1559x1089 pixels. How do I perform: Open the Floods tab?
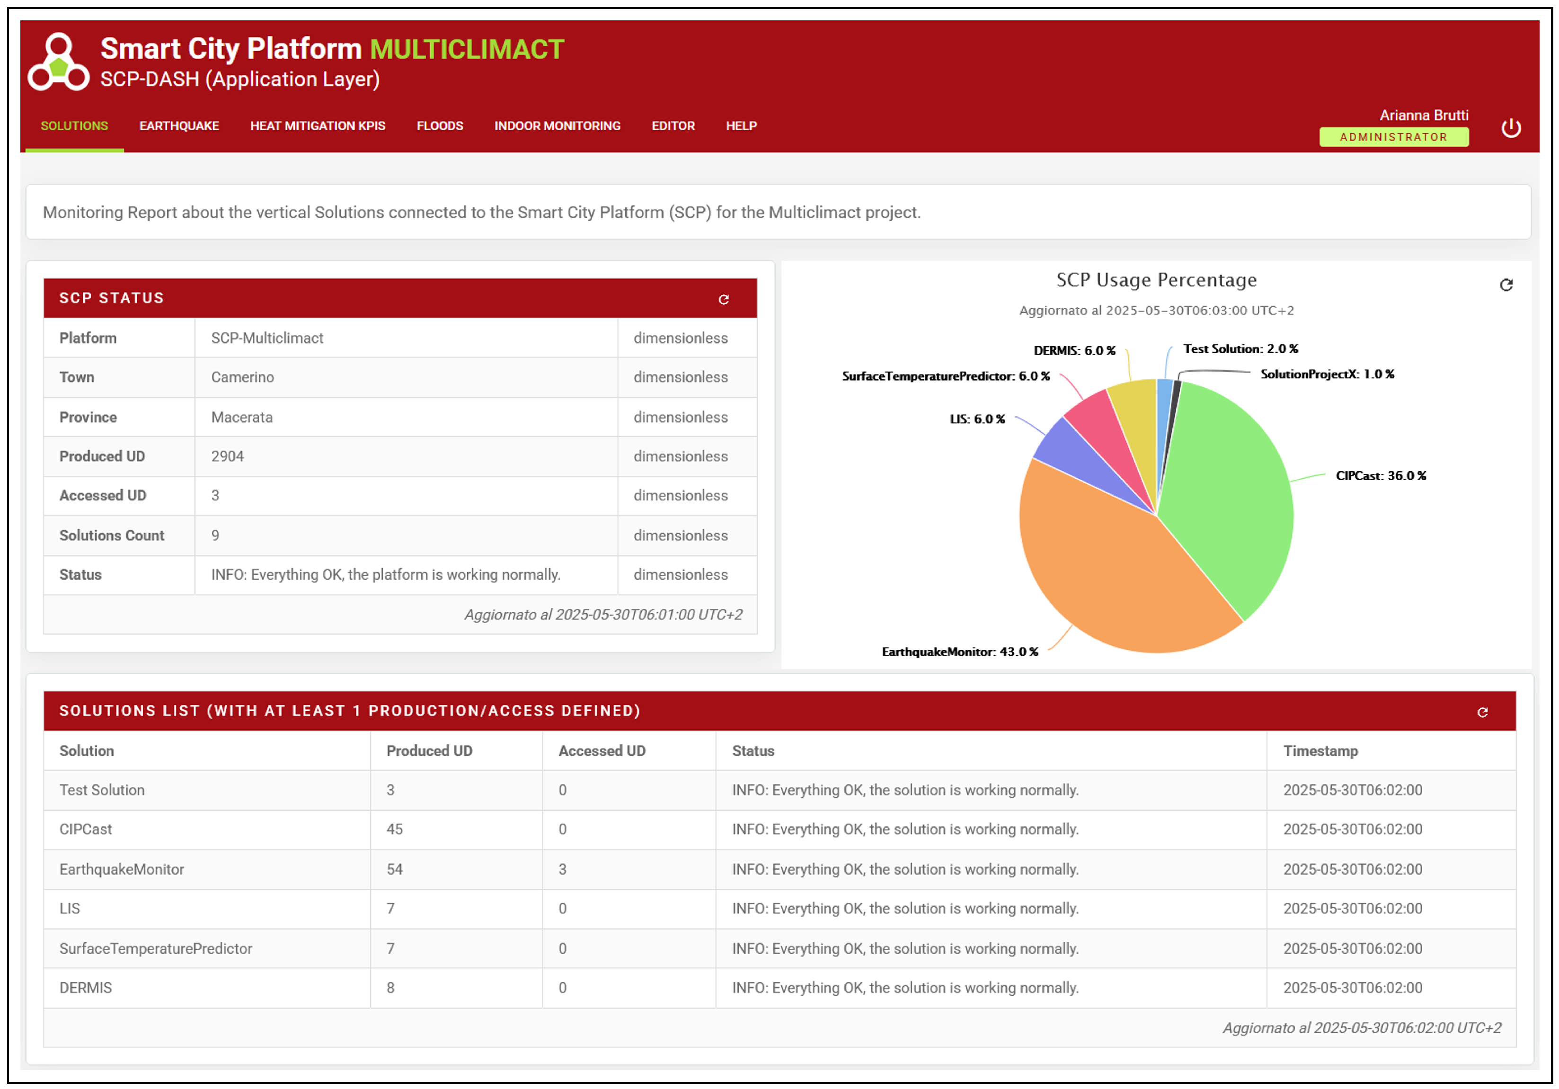[440, 125]
